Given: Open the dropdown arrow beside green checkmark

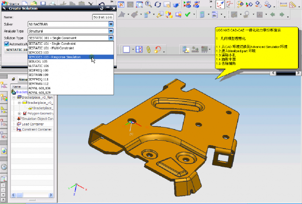Looking at the screenshot, I should coord(194,15).
